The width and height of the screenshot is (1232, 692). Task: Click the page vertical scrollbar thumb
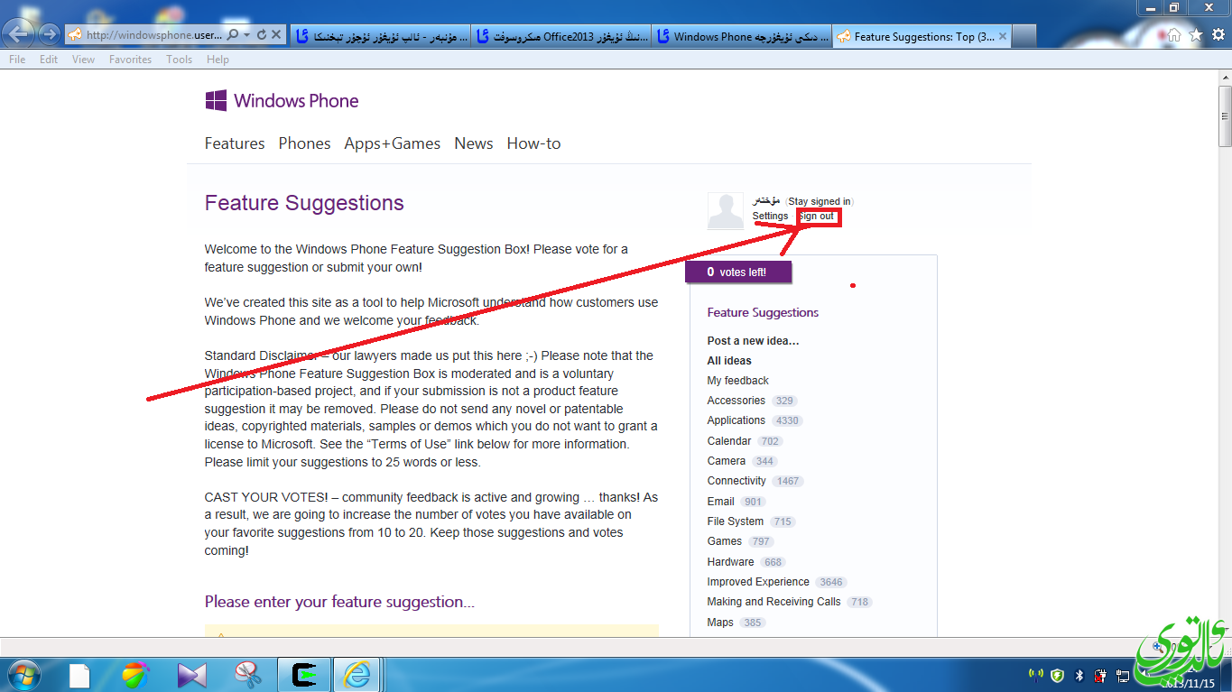coord(1225,116)
